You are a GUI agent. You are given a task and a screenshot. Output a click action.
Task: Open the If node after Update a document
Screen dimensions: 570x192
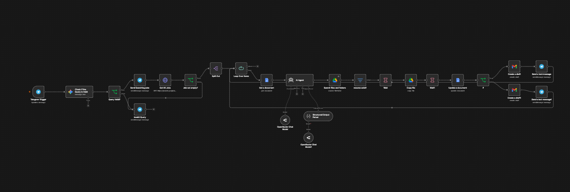pos(483,80)
